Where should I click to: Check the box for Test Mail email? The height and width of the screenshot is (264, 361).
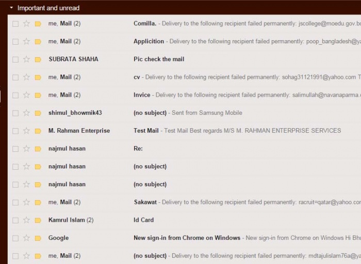click(x=15, y=131)
